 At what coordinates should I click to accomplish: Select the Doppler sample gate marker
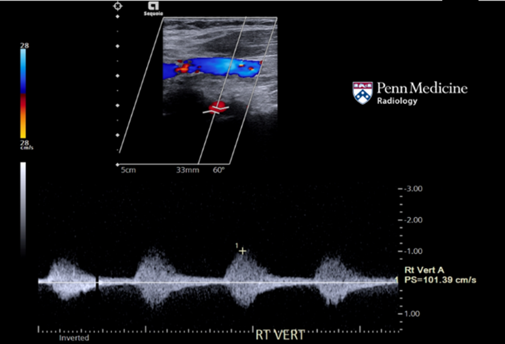click(216, 110)
